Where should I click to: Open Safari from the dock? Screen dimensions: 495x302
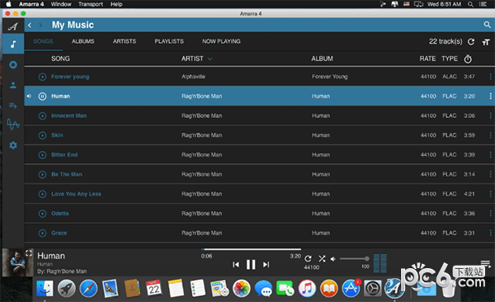coord(88,289)
